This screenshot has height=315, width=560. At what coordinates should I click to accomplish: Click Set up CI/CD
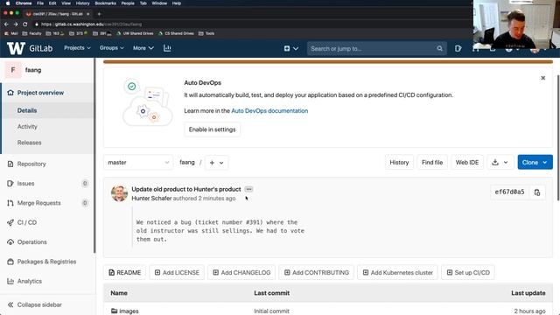point(468,272)
